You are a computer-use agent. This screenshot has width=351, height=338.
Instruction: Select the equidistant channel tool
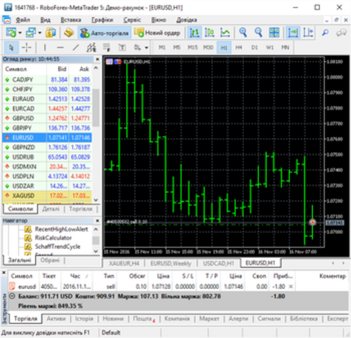91,47
